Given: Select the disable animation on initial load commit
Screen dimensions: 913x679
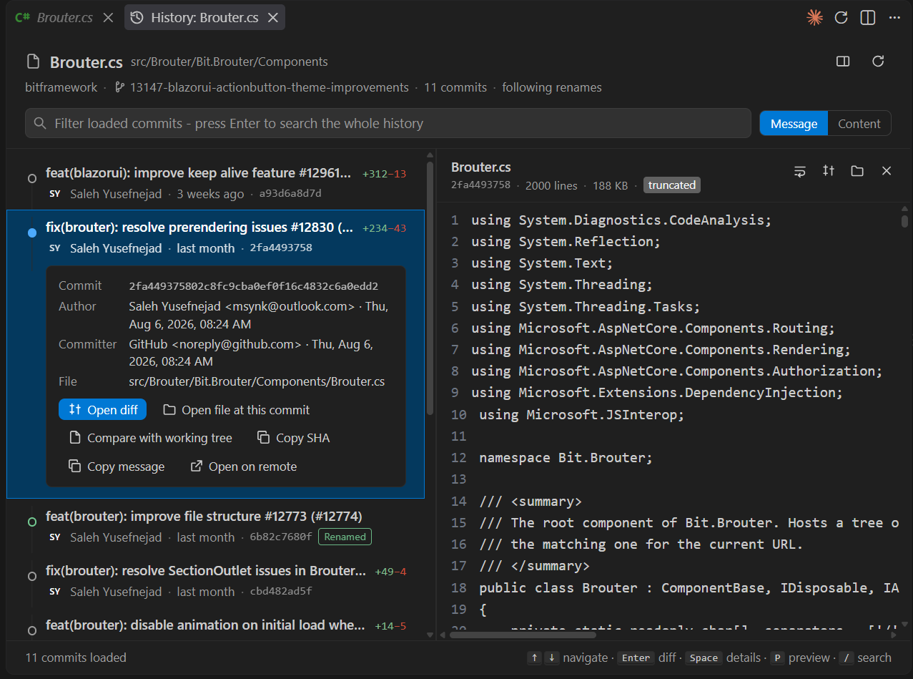Looking at the screenshot, I should pyautogui.click(x=215, y=625).
